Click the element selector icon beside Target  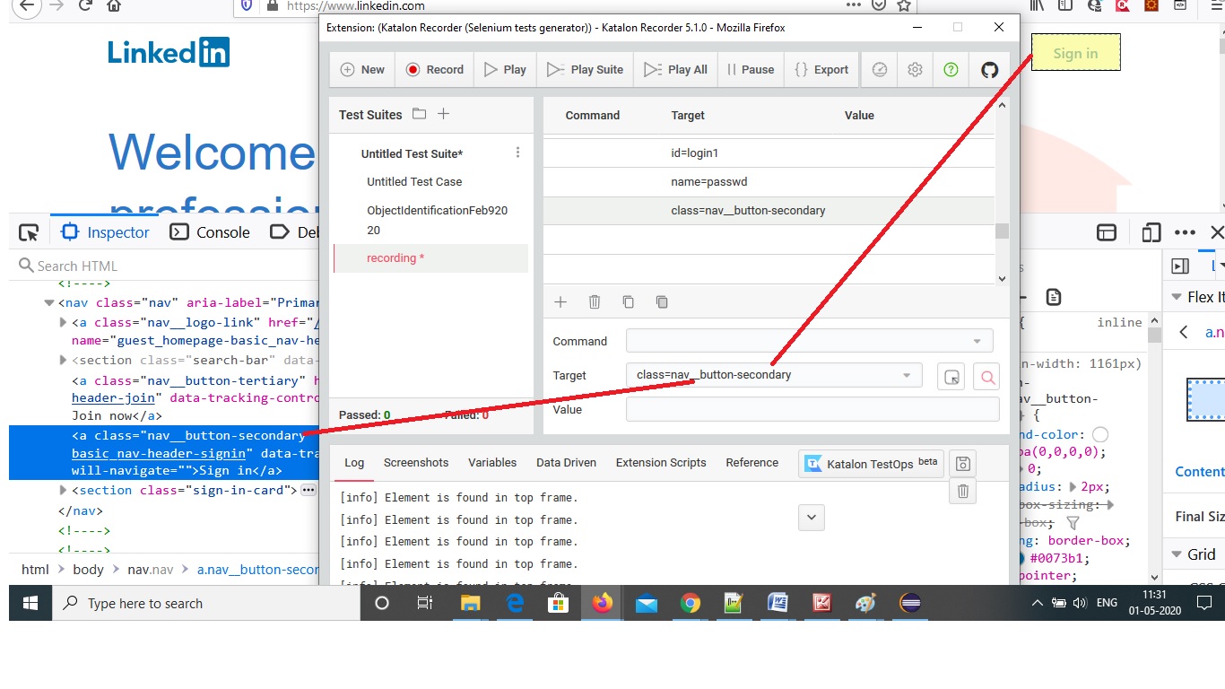pos(951,376)
